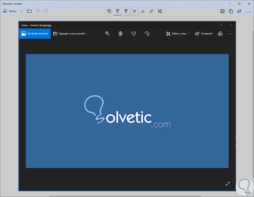254x197 pixels.
Task: Open Recortar y anotar more options menu
Action: 249,12
